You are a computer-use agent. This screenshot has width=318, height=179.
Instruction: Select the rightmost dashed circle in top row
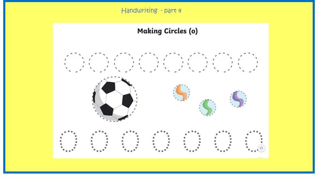point(248,62)
